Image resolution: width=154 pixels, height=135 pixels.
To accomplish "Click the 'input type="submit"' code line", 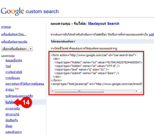I will pos(87,73).
